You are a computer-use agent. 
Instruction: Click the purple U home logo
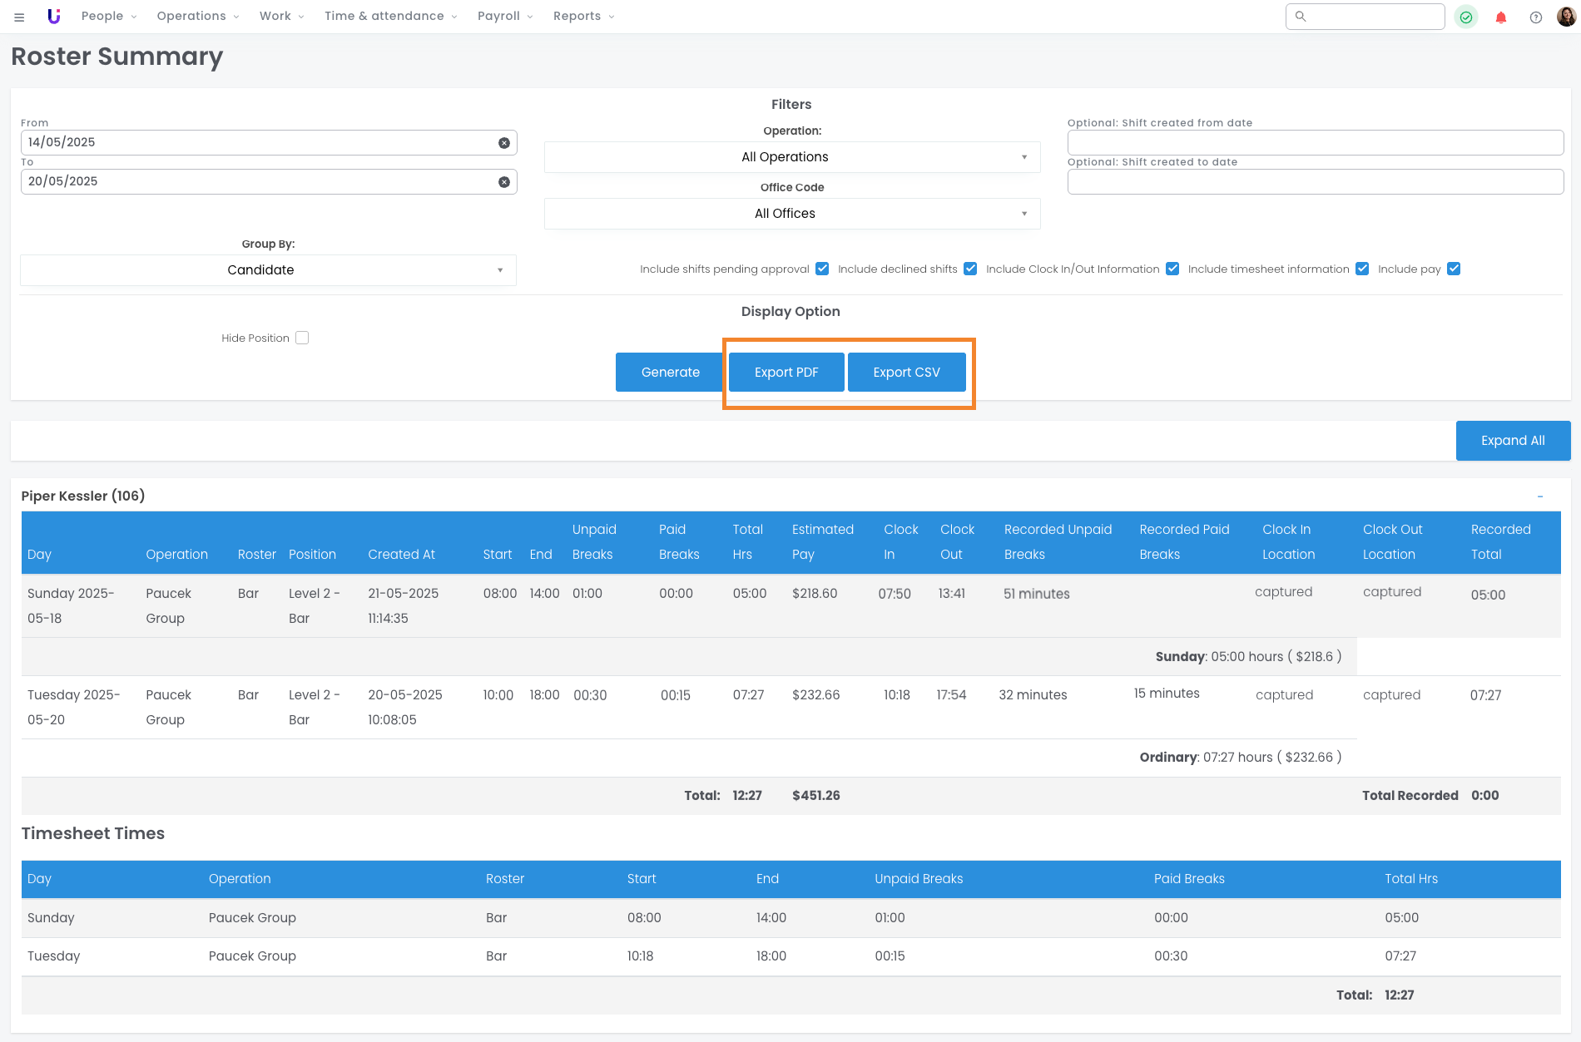[x=54, y=16]
